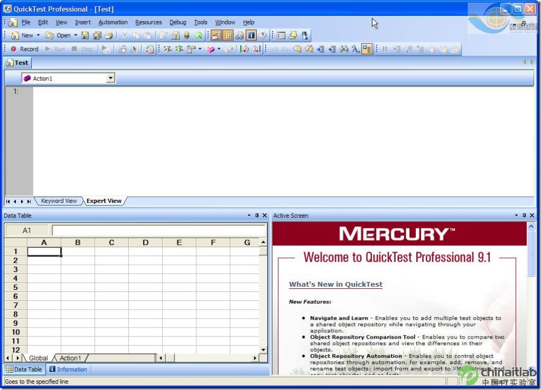The height and width of the screenshot is (390, 541).
Task: Open Data Table pane menu arrow
Action: coord(249,215)
